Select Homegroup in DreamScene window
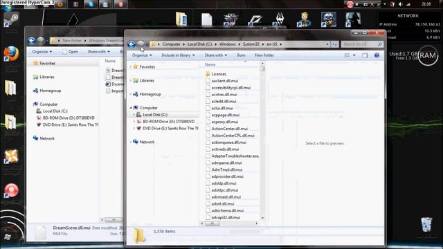443x249 pixels. pyautogui.click(x=47, y=91)
